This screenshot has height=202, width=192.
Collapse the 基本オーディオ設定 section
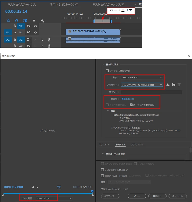point(103,154)
